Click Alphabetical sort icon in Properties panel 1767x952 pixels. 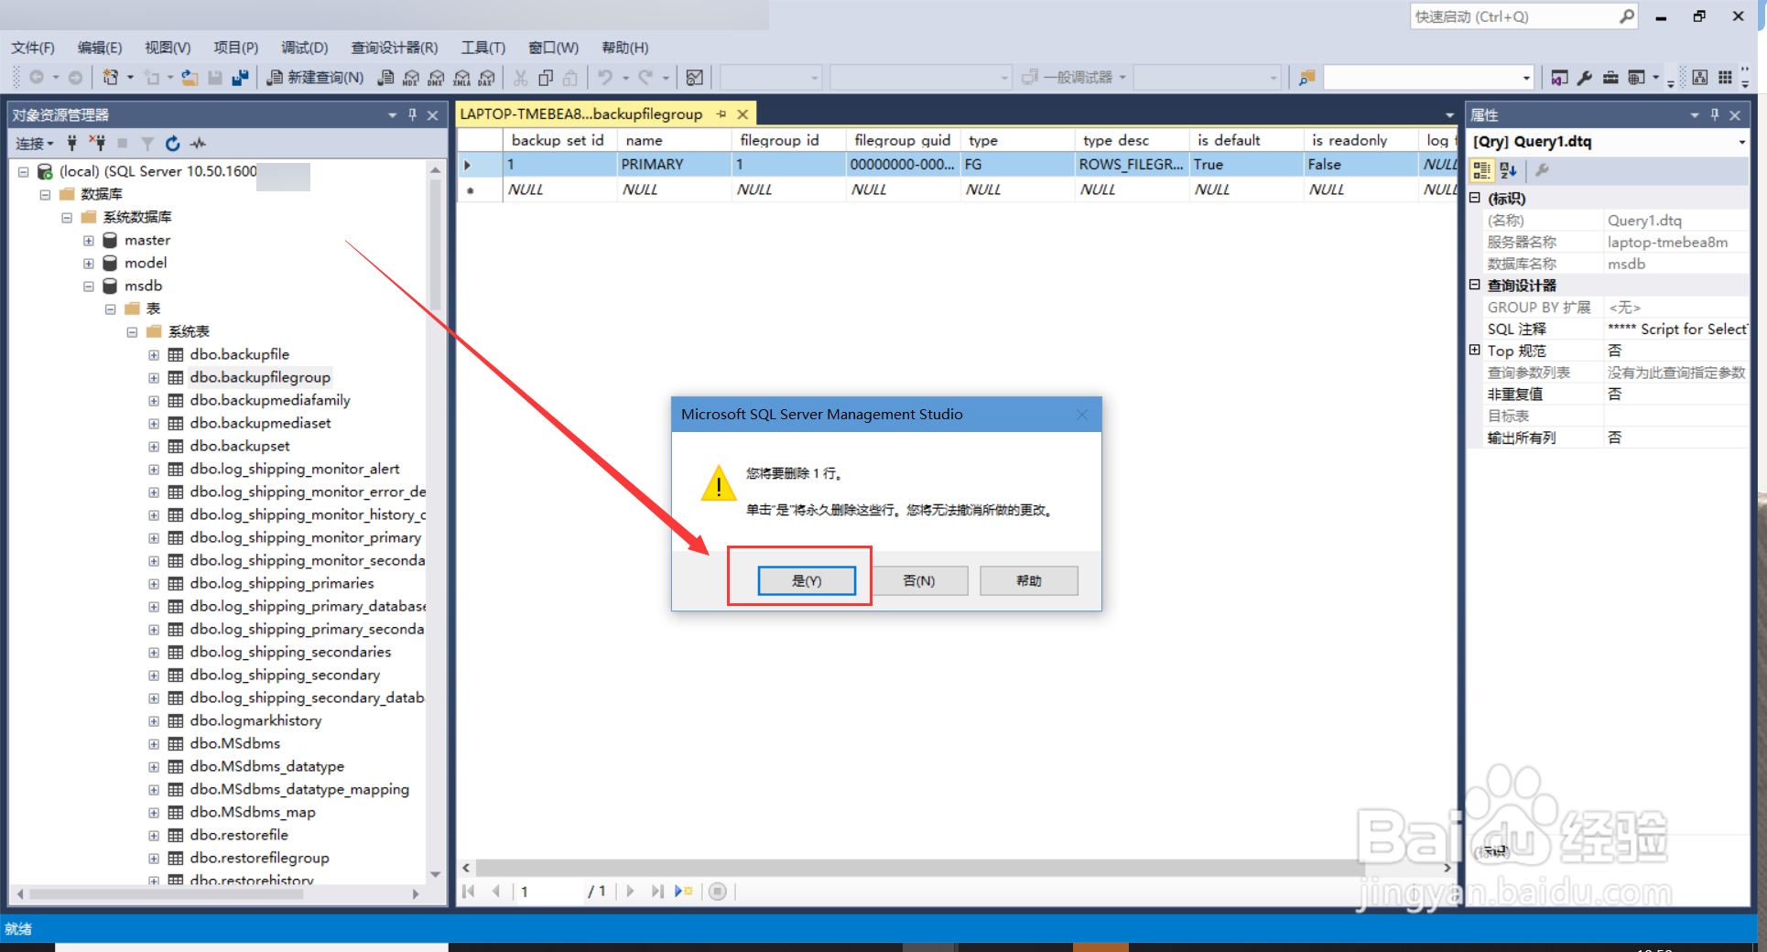click(x=1508, y=170)
